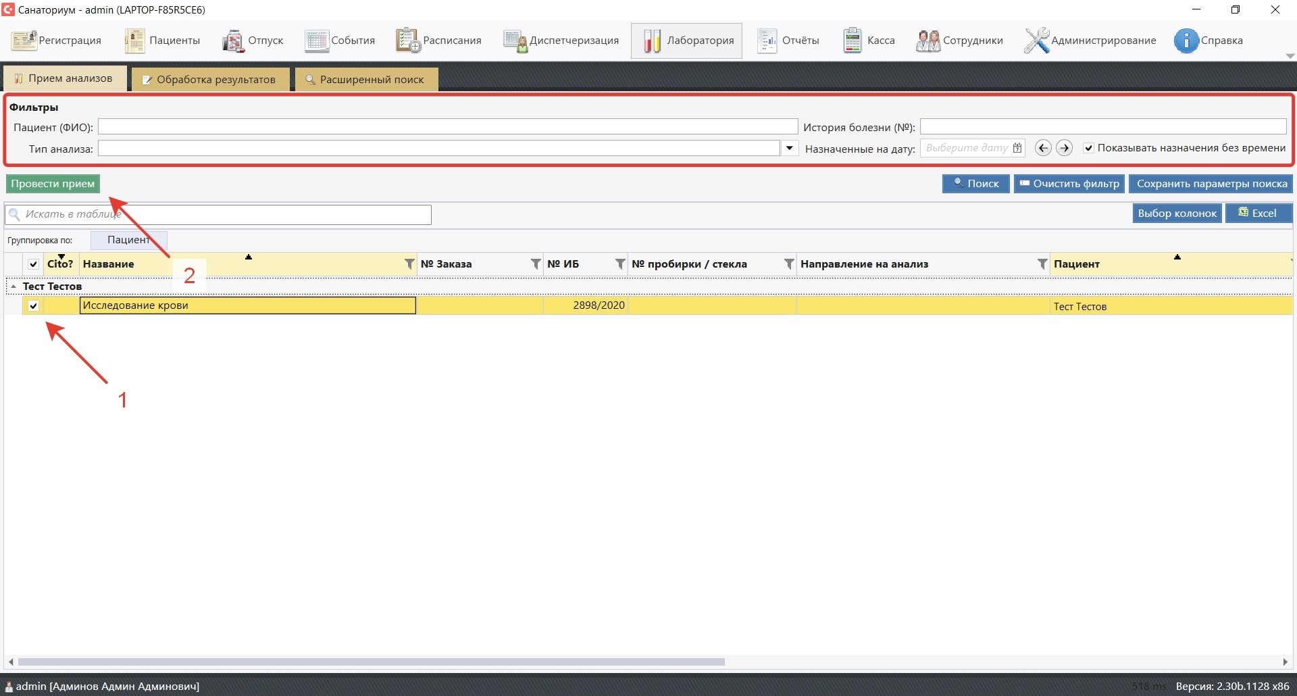The image size is (1297, 696).
Task: Switch to Расширенный поиск tab
Action: pos(365,79)
